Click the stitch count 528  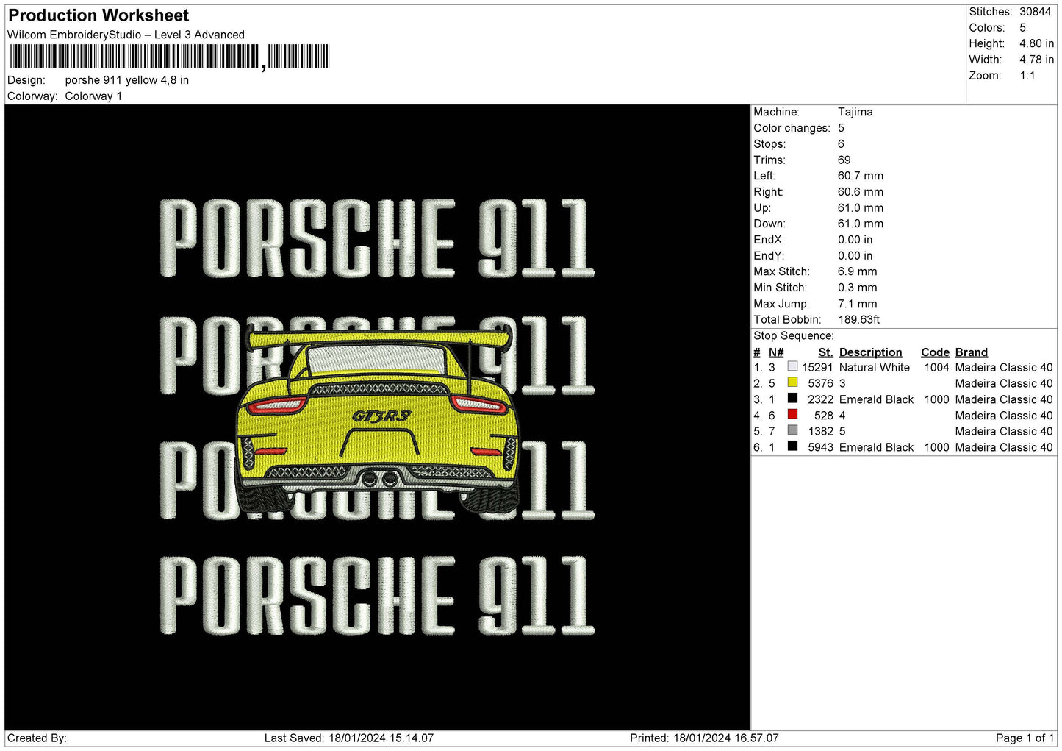click(x=824, y=416)
